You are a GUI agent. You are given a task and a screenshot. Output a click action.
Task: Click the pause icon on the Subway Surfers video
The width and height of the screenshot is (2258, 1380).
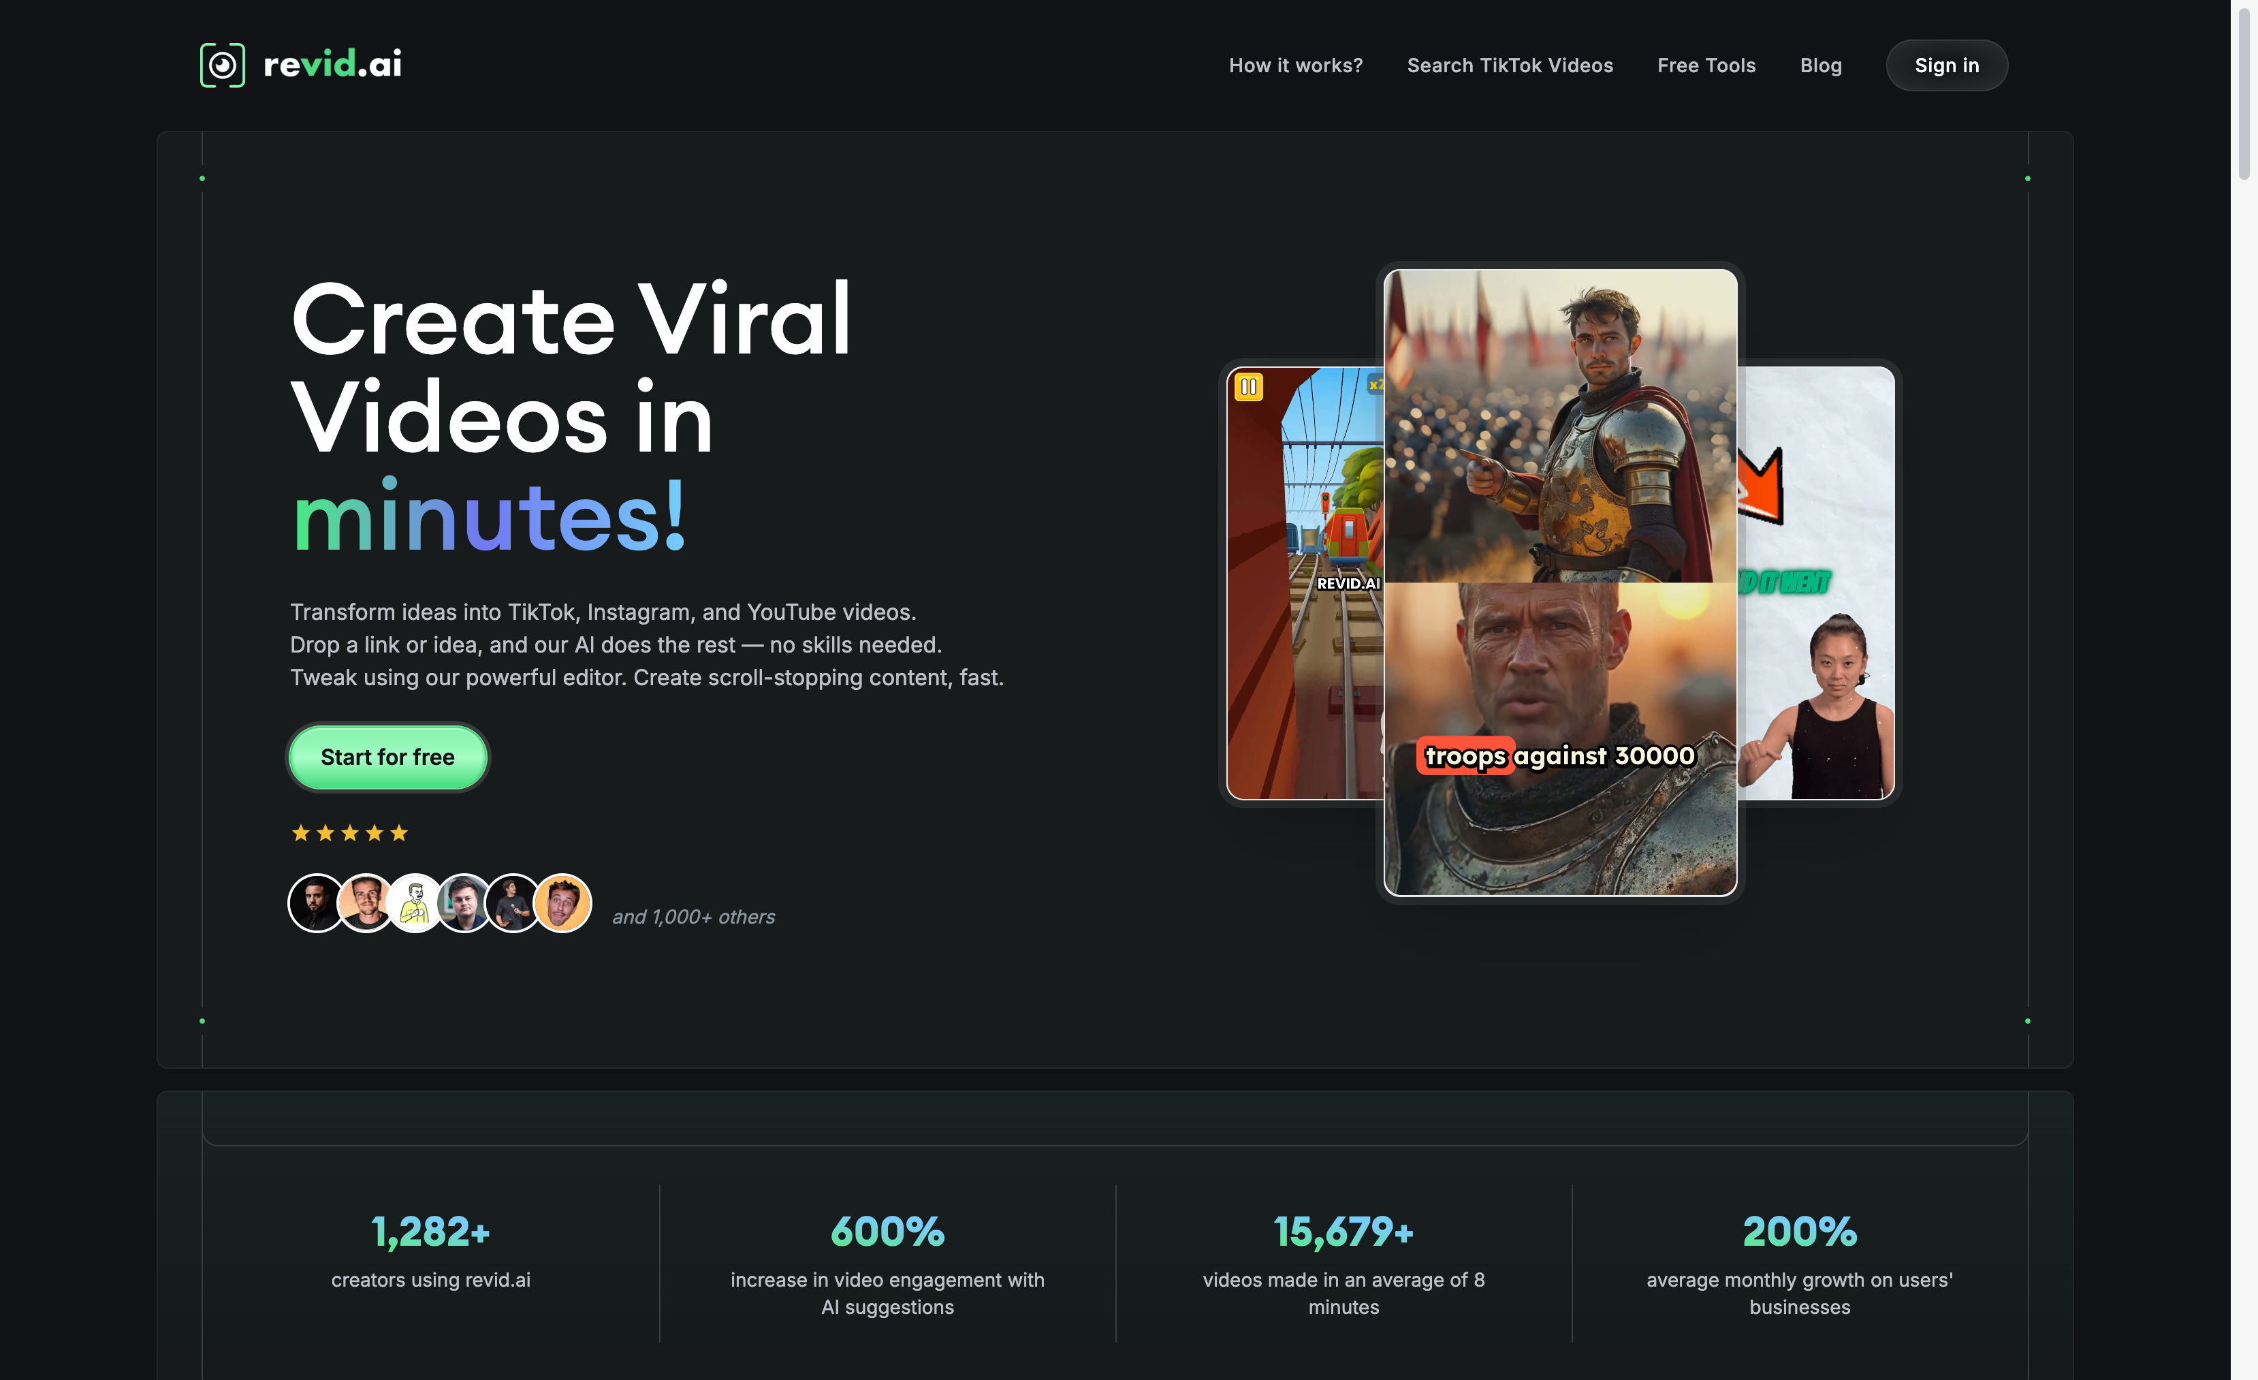pyautogui.click(x=1249, y=388)
